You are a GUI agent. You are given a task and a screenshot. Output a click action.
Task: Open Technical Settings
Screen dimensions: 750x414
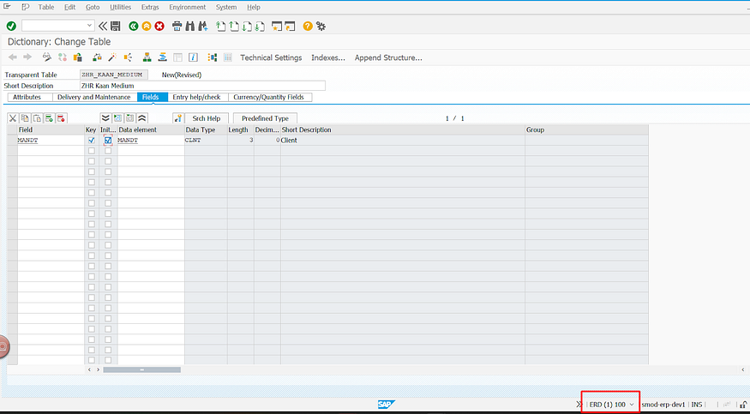click(x=271, y=57)
